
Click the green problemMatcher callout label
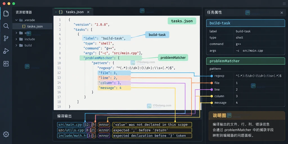[x=173, y=57]
